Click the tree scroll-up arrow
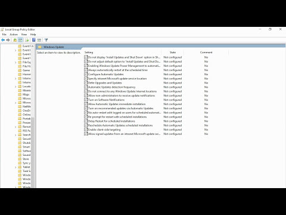 pos(33,46)
